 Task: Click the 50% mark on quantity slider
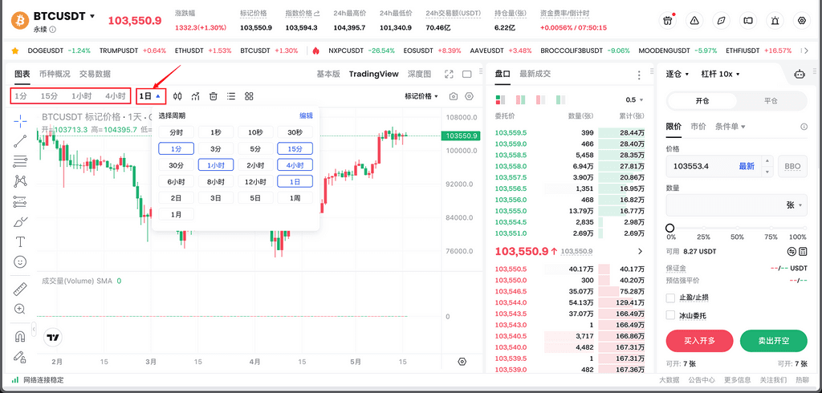tap(736, 229)
